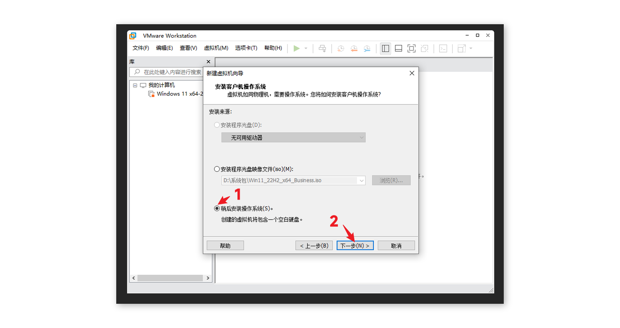This screenshot has height=328, width=620.
Task: Click the 下一步(N) > button
Action: 355,246
